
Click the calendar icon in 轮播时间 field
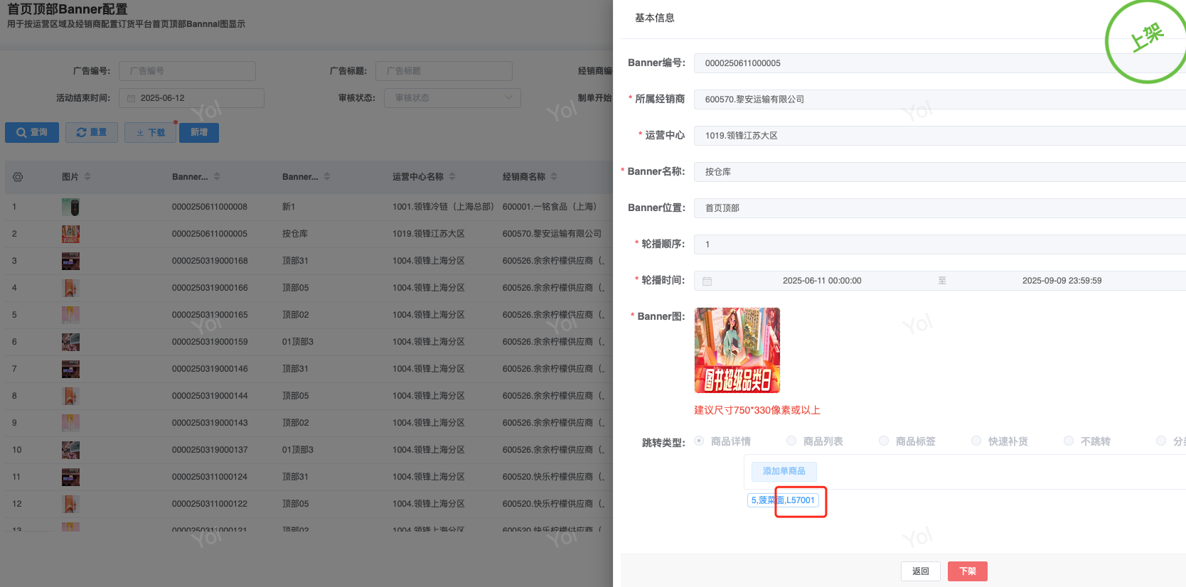707,281
